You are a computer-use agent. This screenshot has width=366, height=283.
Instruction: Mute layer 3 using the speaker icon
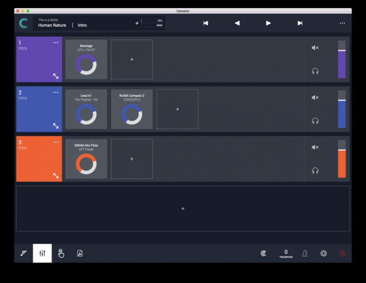[x=315, y=147]
